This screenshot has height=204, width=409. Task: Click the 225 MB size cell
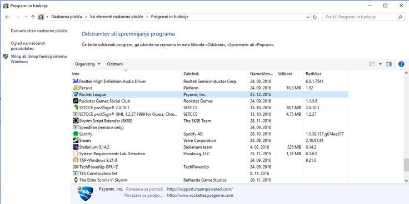293,147
